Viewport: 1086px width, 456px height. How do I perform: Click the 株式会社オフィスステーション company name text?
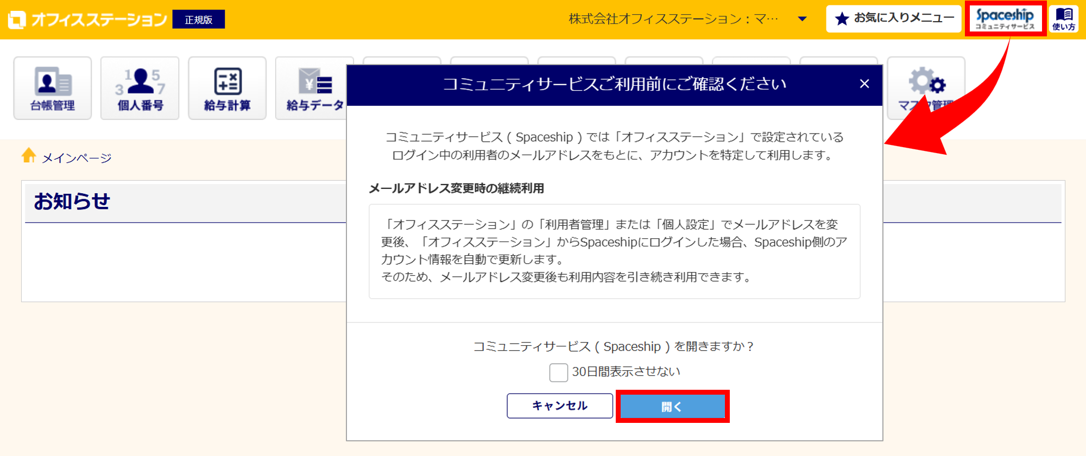tap(673, 20)
